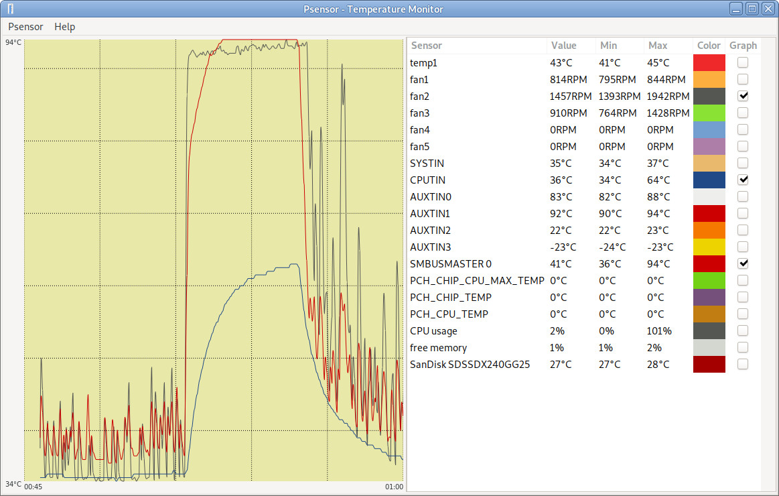The height and width of the screenshot is (496, 779).
Task: Click the fan2 dark gray color swatch
Action: click(709, 96)
